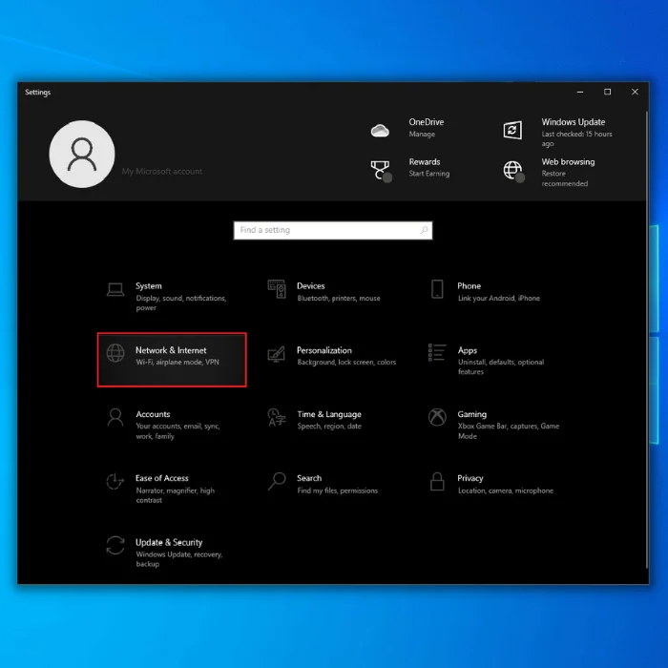668x668 pixels.
Task: Open the Ease of Access title
Action: [x=162, y=478]
